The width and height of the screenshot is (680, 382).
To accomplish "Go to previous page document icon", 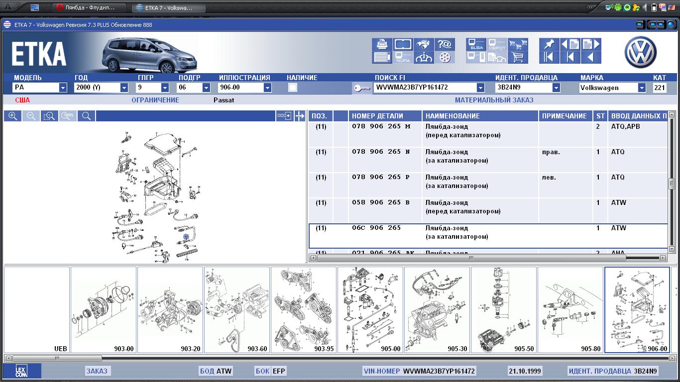I will pos(570,44).
